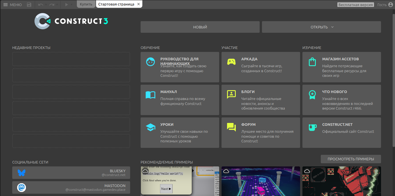Switch to the Купить tab
Viewport: 395px width, 196px height.
(86, 4)
